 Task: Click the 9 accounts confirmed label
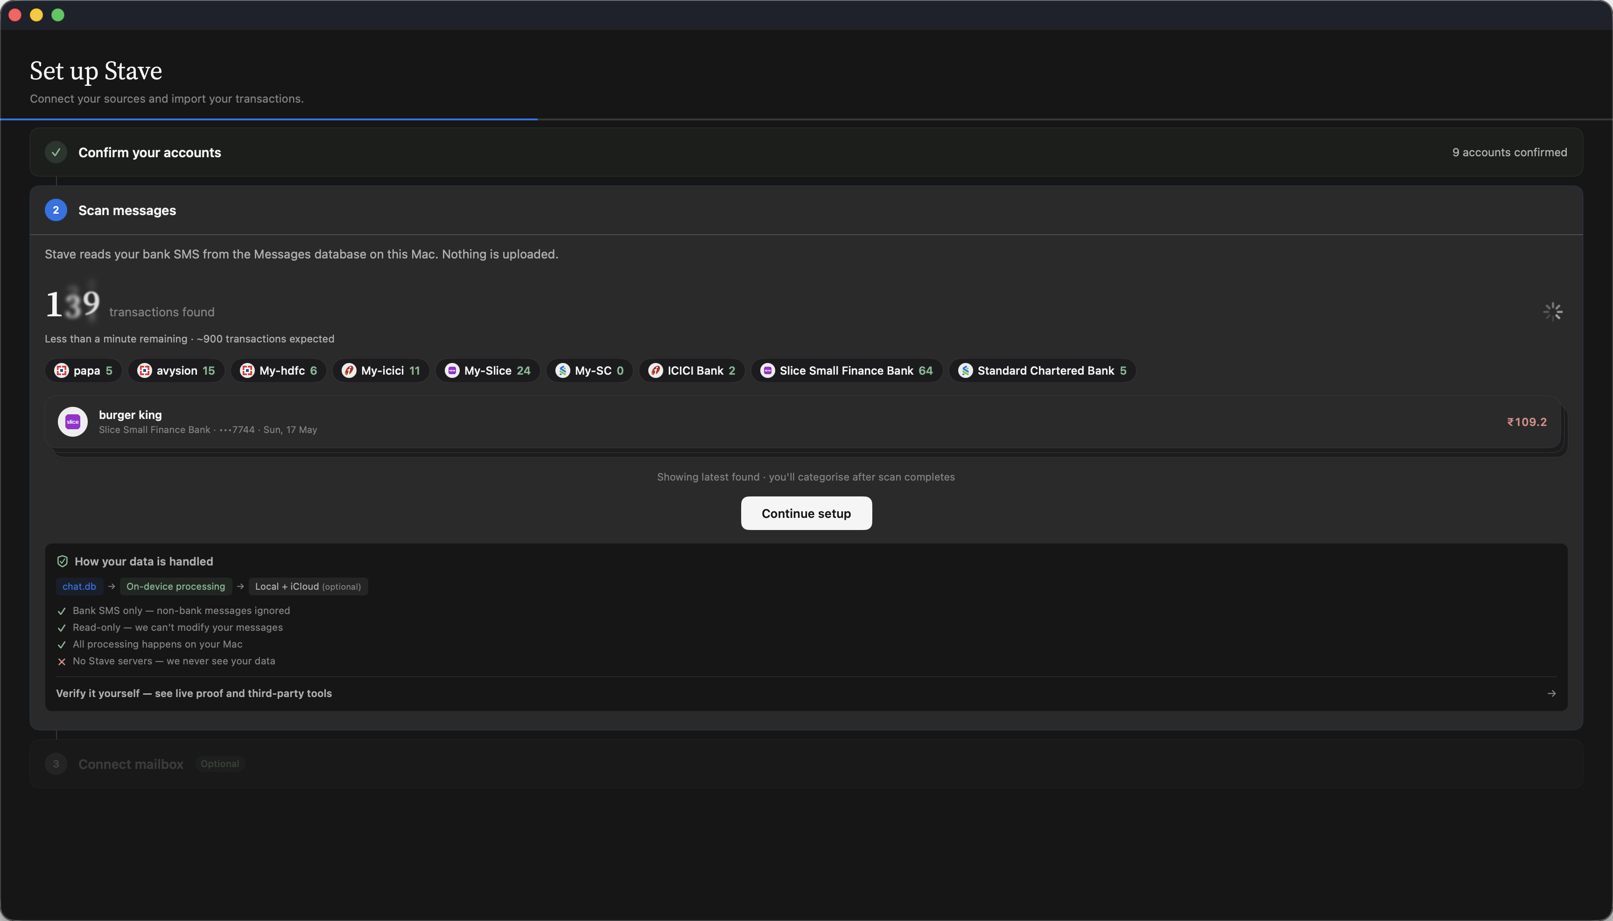click(x=1510, y=153)
